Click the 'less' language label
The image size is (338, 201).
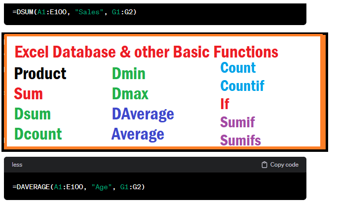[x=17, y=165]
